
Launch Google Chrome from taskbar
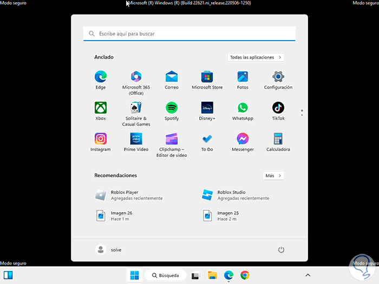[x=245, y=275]
